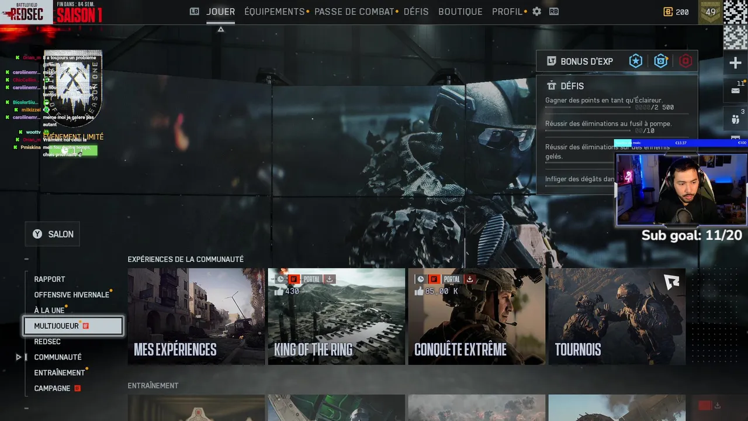Go to the Défis tab
This screenshot has height=421, width=748.
click(415, 12)
